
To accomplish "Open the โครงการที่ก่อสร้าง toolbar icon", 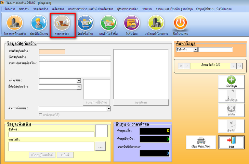I will click(x=15, y=23).
